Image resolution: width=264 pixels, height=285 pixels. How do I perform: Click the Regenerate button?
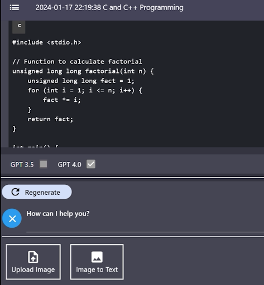(37, 192)
